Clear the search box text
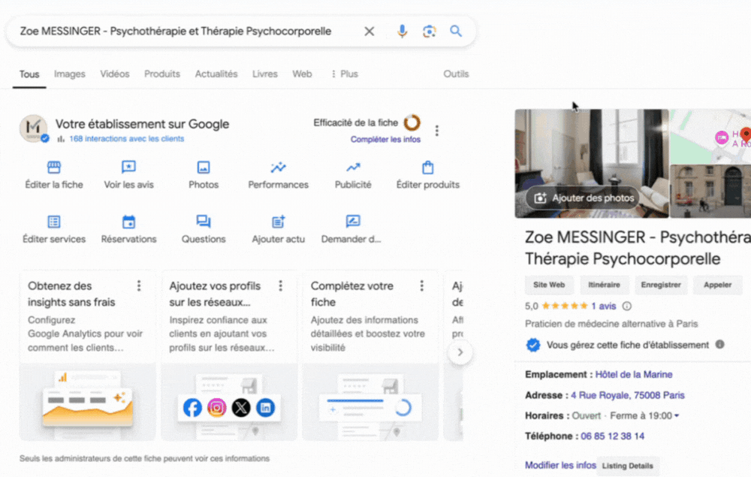The image size is (751, 477). click(369, 31)
